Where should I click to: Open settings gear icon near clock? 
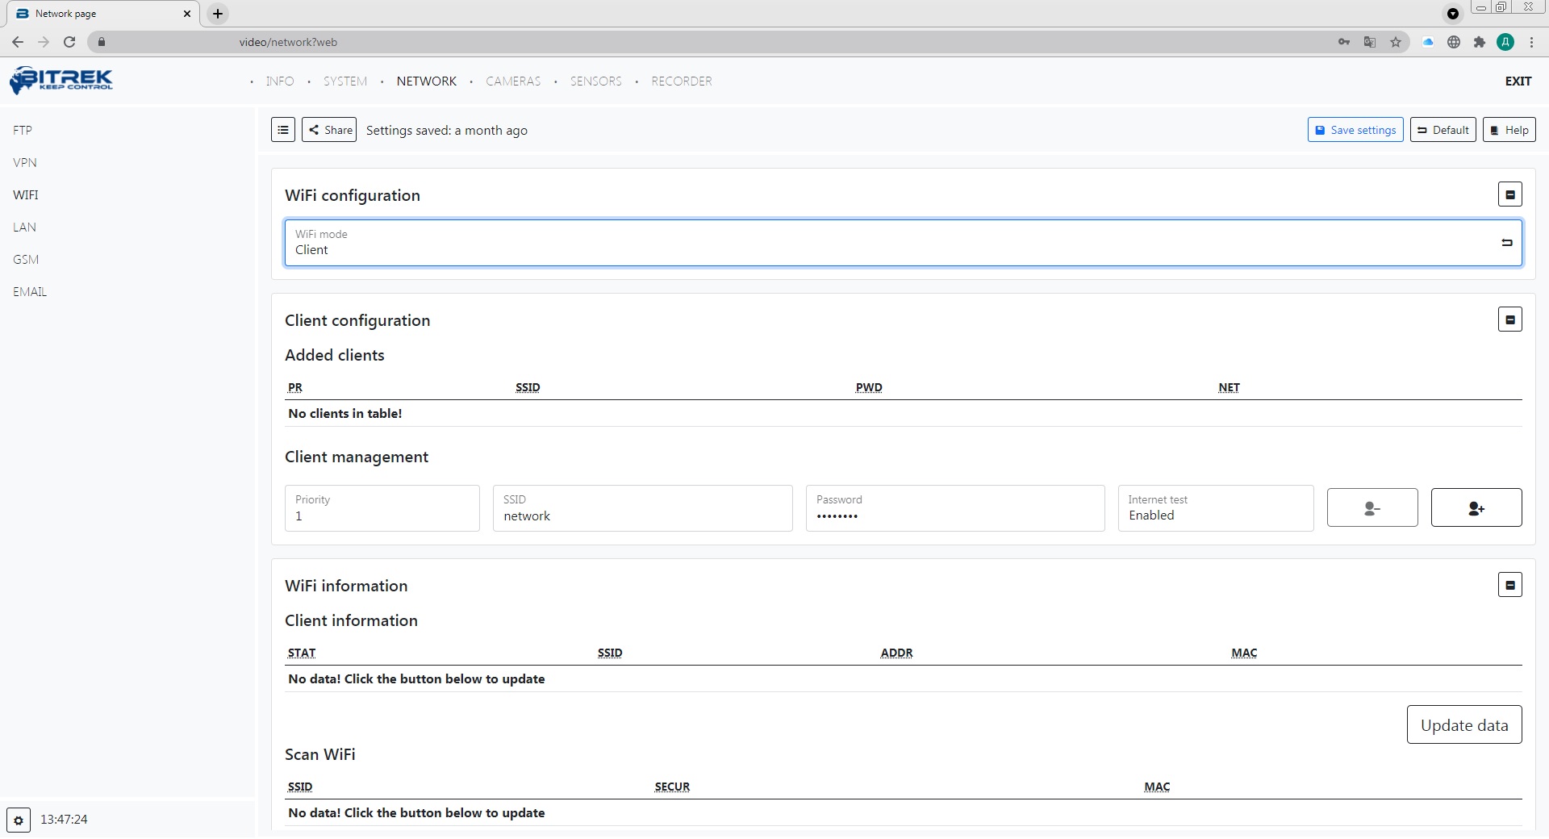pos(19,820)
